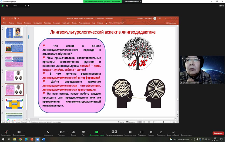The height and width of the screenshot is (142, 225).
Task: Stop video (Остановить видео) camera toggle
Action: click(19, 131)
